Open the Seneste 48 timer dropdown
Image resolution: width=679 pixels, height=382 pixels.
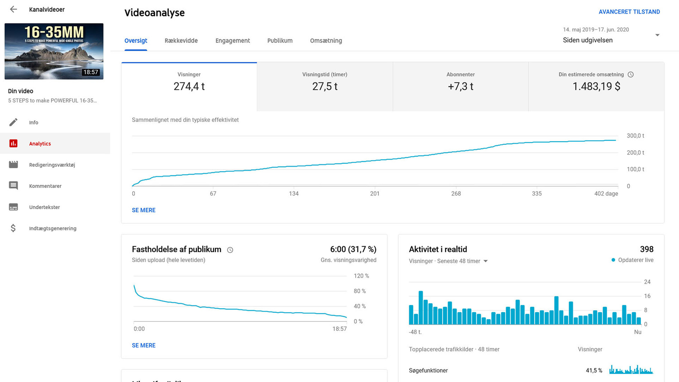pyautogui.click(x=485, y=261)
